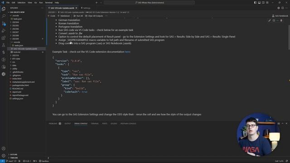Run All notebook cells
290x163 pixels.
coord(78,16)
